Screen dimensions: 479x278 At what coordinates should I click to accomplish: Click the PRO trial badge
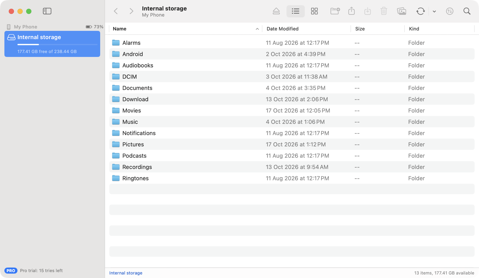pos(11,271)
